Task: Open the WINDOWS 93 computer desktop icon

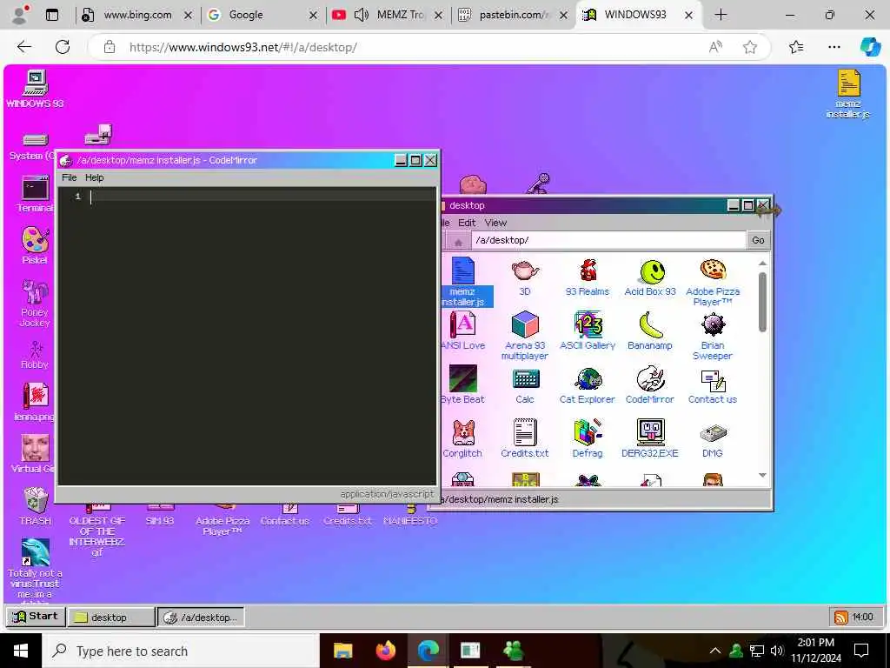Action: click(x=35, y=88)
